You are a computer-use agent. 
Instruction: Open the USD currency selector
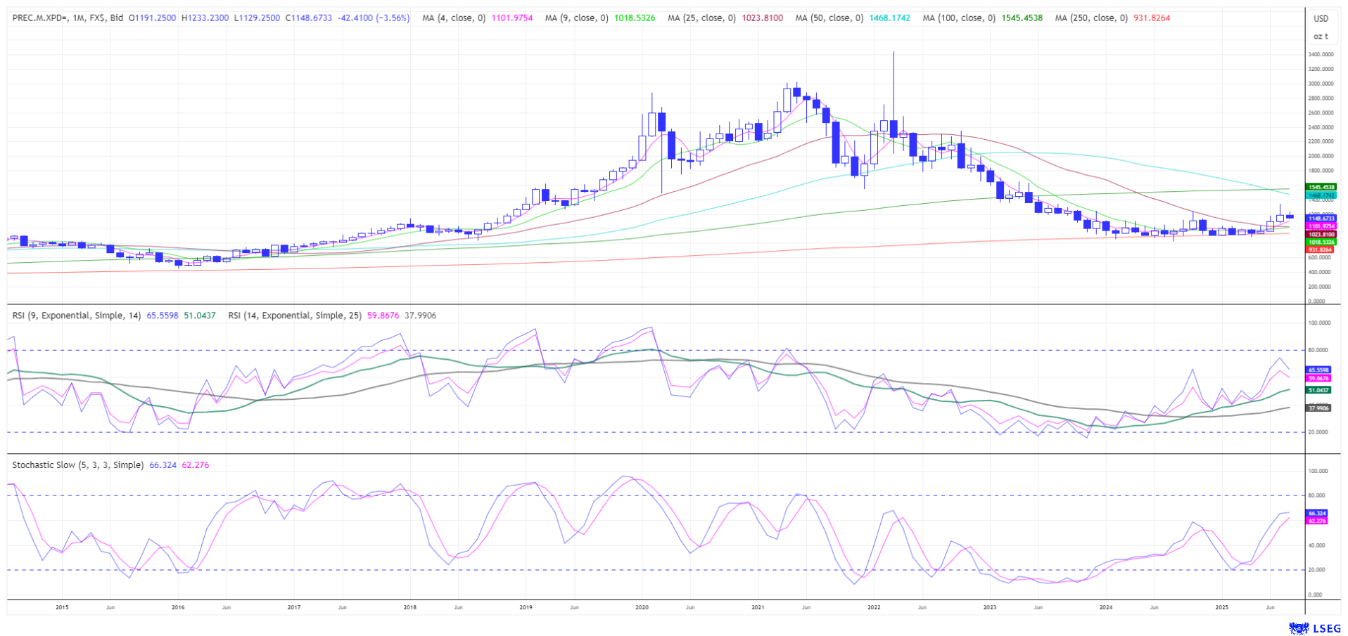pyautogui.click(x=1321, y=19)
